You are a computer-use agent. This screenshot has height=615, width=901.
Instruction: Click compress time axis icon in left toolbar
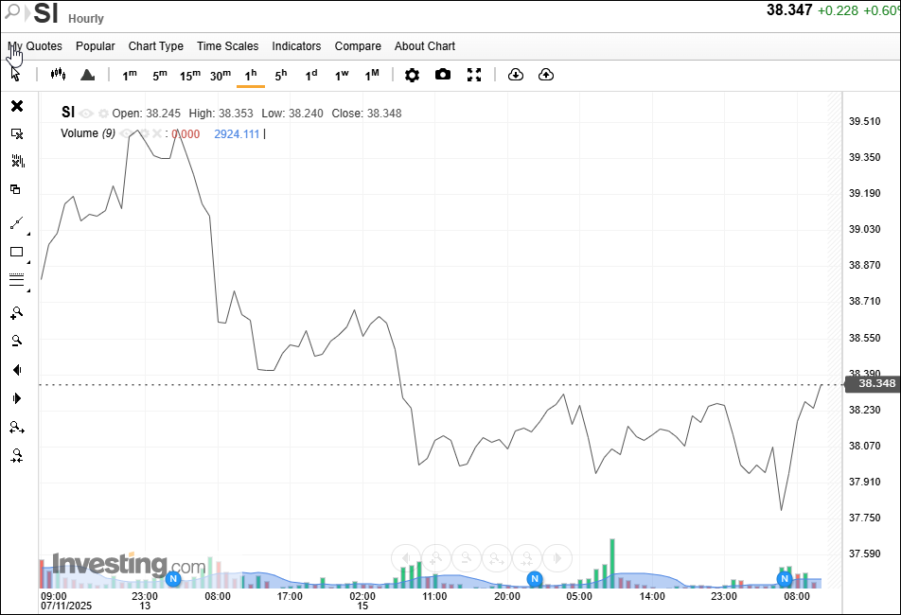[17, 455]
